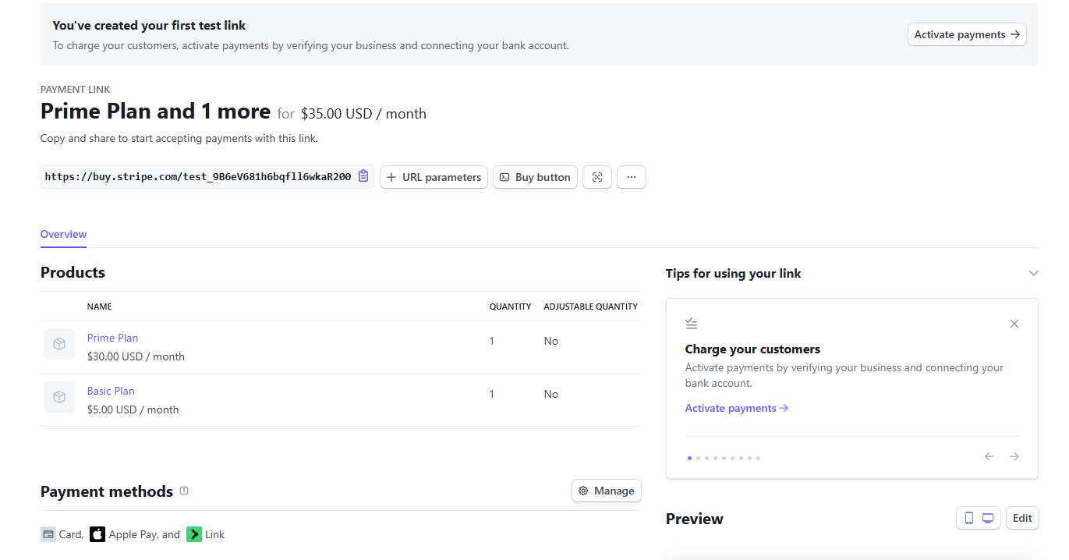Viewport: 1069px width, 560px height.
Task: Collapse the Tips for using your link section
Action: (1033, 273)
